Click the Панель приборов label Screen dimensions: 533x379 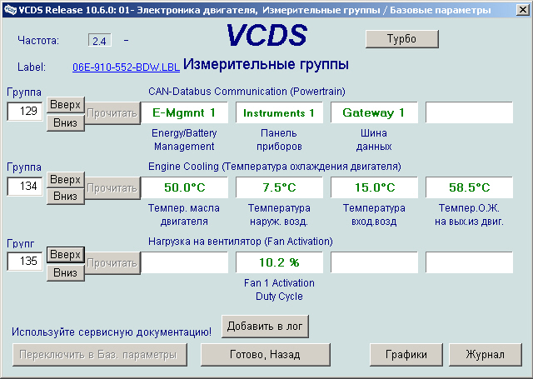click(279, 140)
